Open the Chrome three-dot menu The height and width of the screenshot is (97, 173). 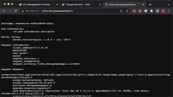tap(169, 11)
